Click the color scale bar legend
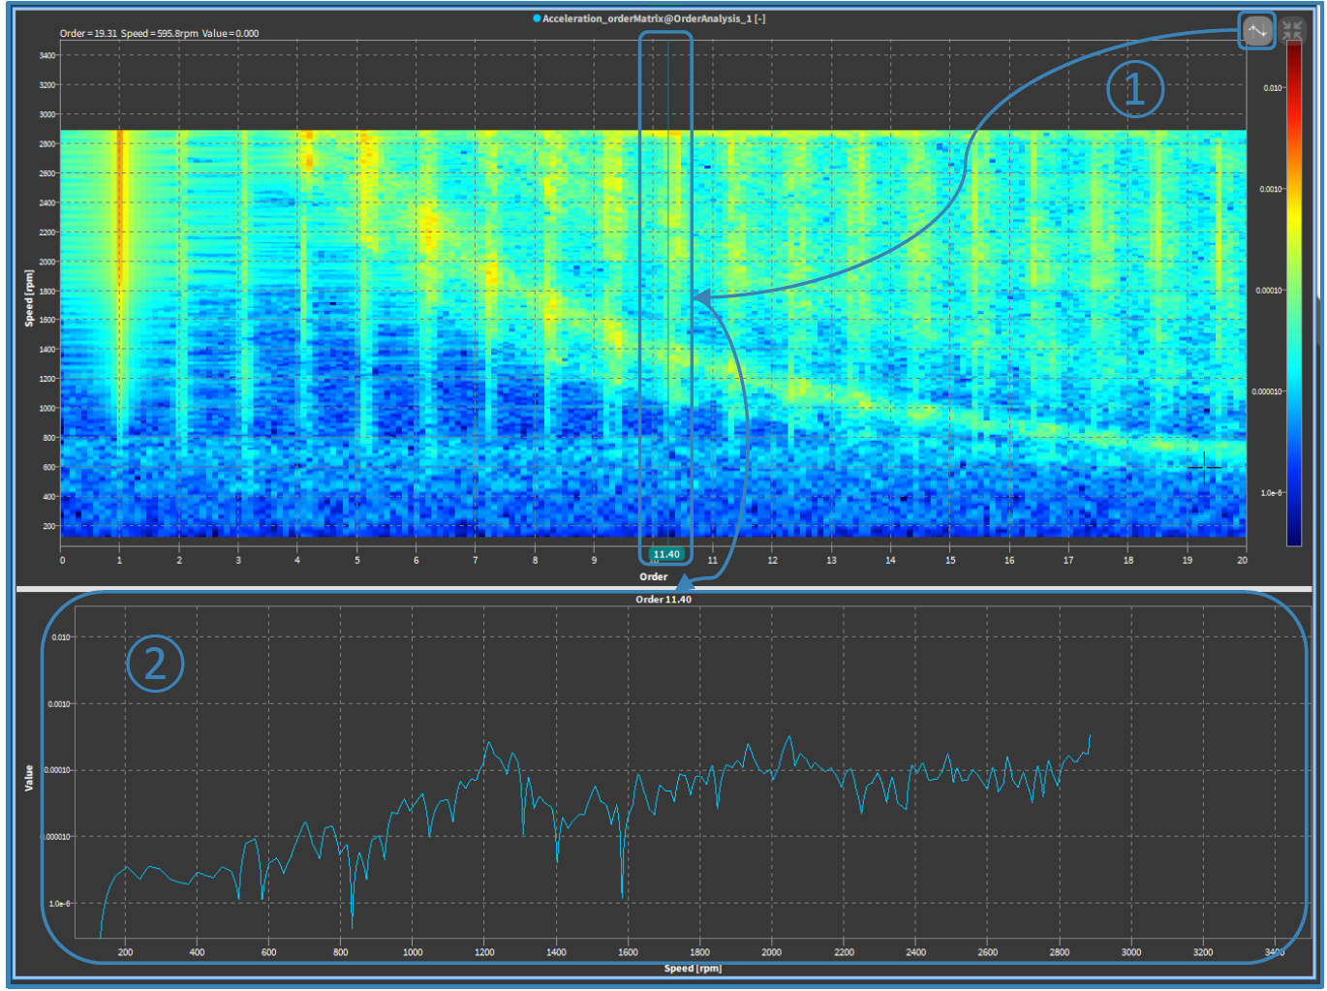The width and height of the screenshot is (1327, 991). pyautogui.click(x=1294, y=291)
